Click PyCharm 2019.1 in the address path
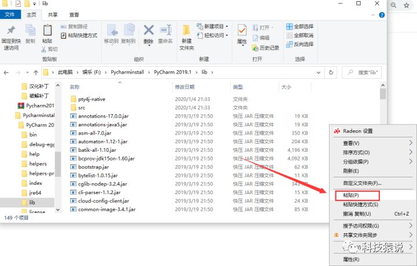The width and height of the screenshot is (417, 266). (x=173, y=72)
